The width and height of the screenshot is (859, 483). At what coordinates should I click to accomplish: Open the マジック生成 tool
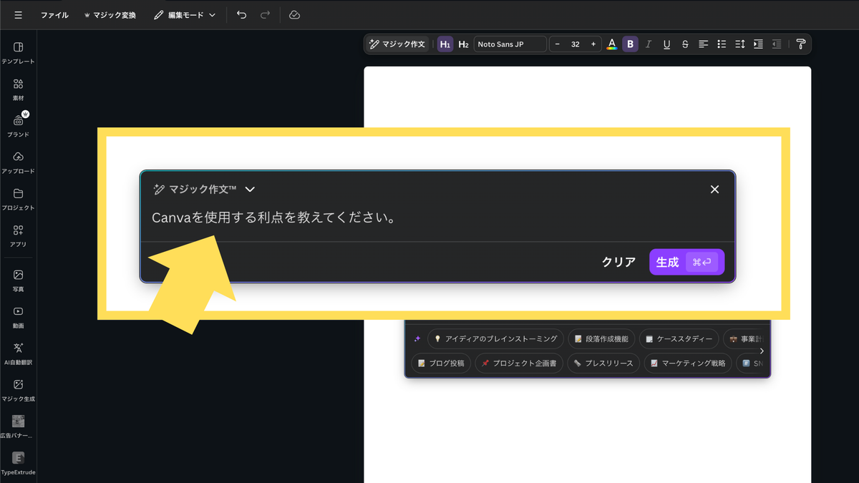pos(18,390)
